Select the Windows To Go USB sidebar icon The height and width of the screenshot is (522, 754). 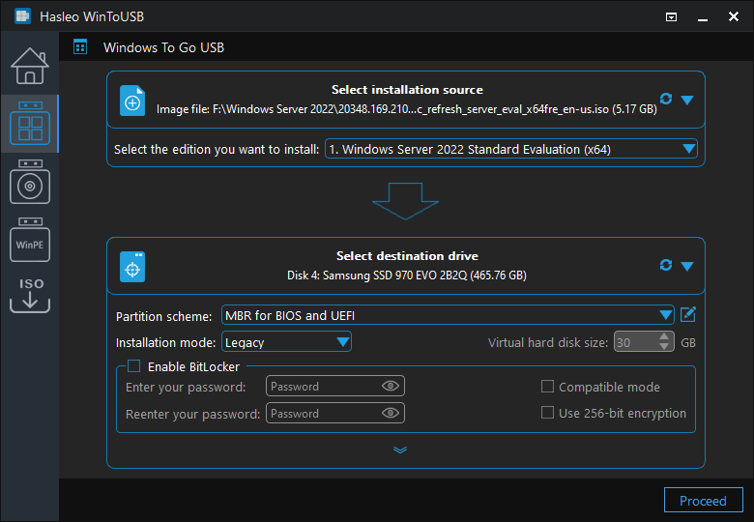30,124
